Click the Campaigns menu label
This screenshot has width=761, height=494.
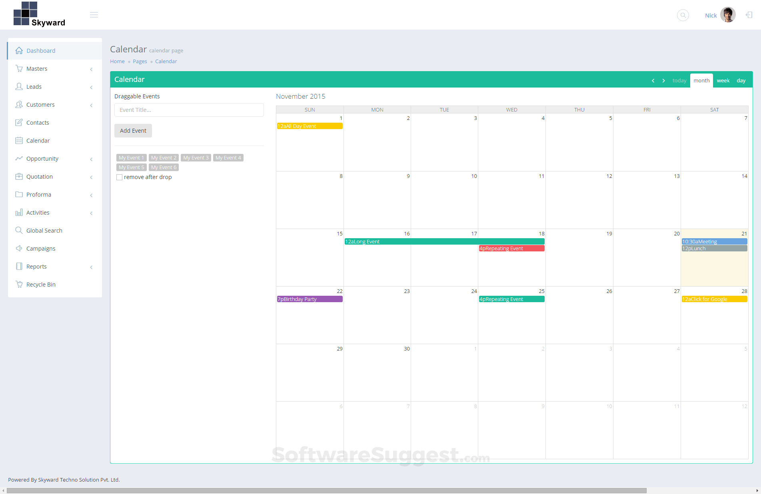(41, 249)
